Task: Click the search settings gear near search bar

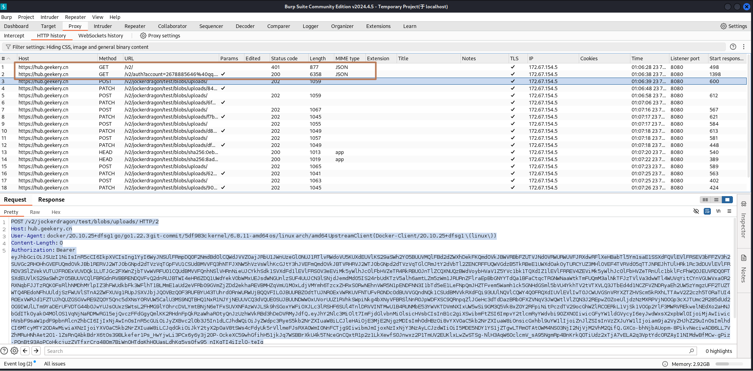Action: (x=14, y=351)
